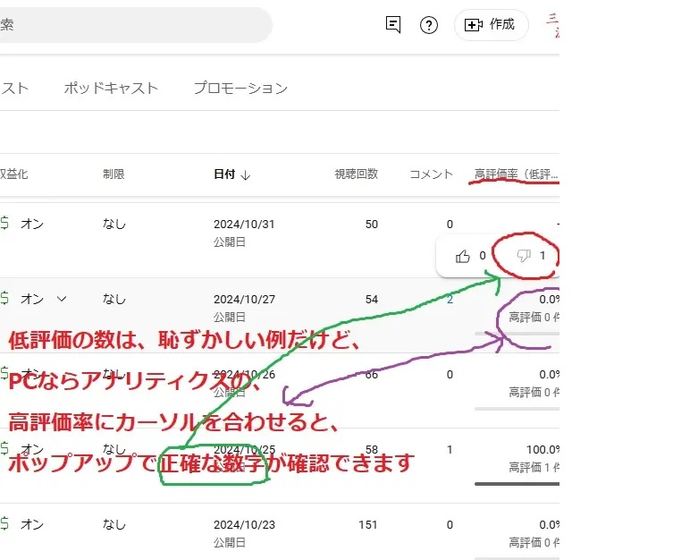Viewport: 673px width, 560px height.
Task: Click the comment count 1 on the 2024/10/25 row
Action: coord(450,450)
